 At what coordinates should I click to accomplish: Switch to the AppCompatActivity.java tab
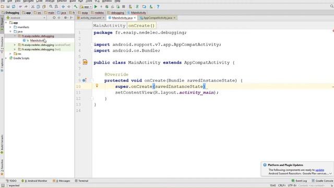pos(158,18)
